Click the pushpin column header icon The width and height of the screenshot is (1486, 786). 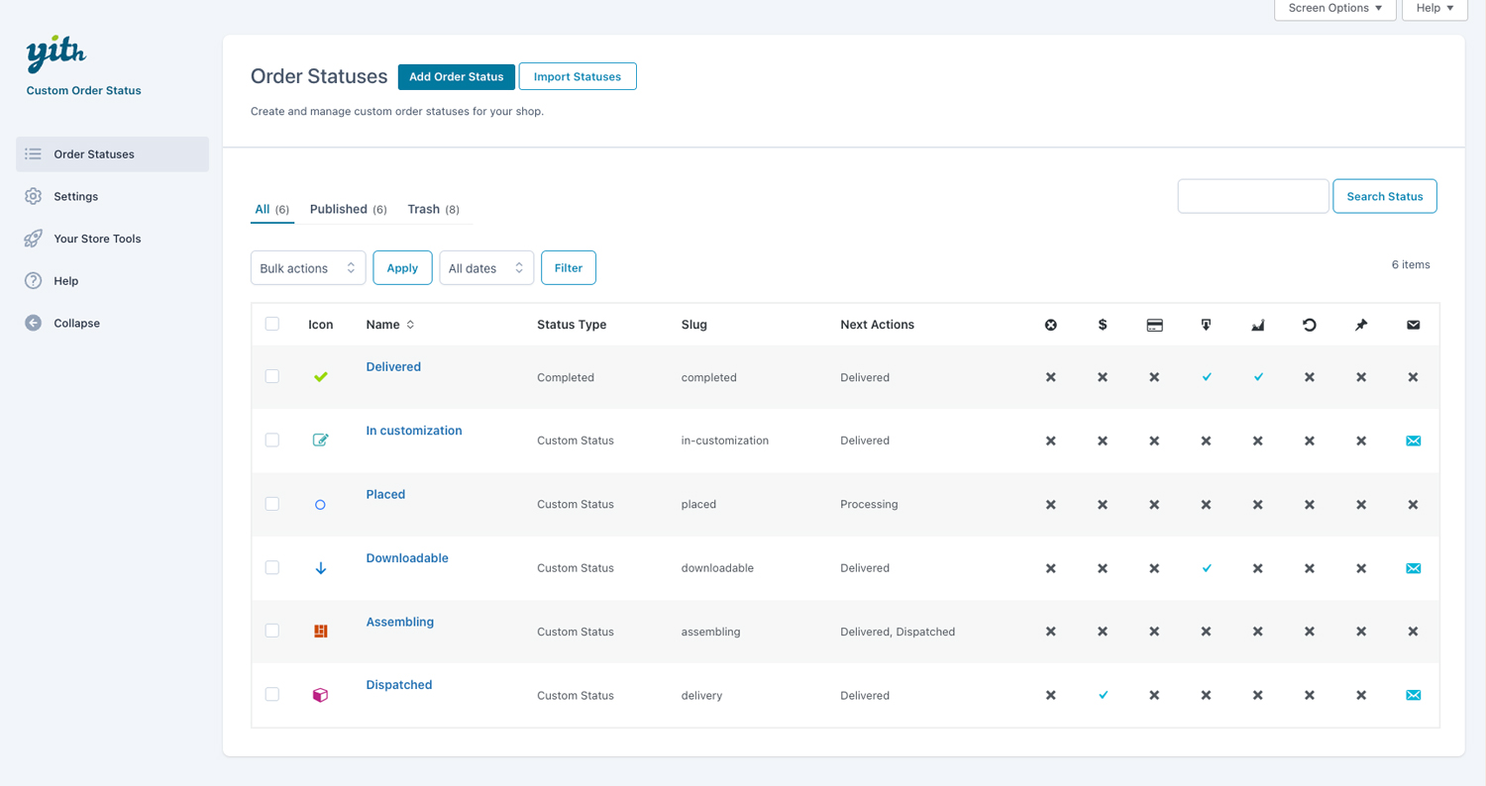point(1361,325)
